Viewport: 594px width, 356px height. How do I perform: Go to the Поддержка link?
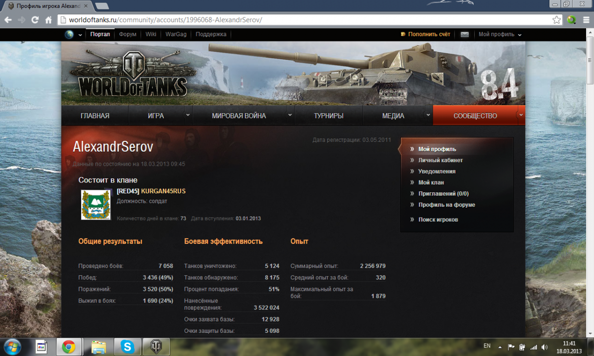tap(211, 35)
